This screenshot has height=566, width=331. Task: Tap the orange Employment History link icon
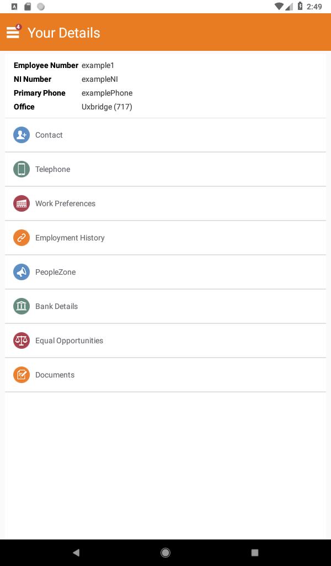(22, 238)
